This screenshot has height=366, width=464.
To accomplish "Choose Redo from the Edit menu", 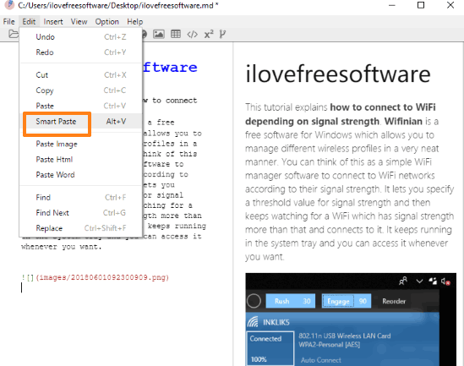I will 81,52.
